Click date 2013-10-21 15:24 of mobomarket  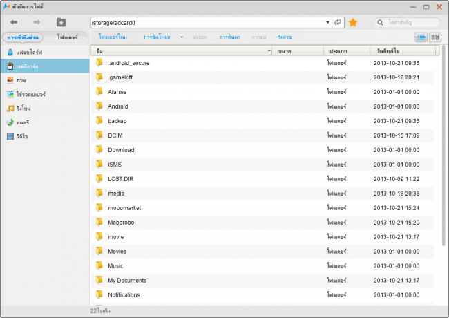(397, 208)
